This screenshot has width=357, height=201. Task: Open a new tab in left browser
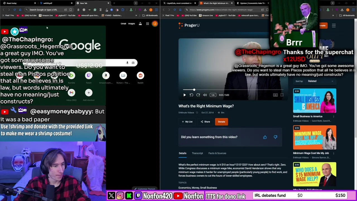click(x=114, y=3)
